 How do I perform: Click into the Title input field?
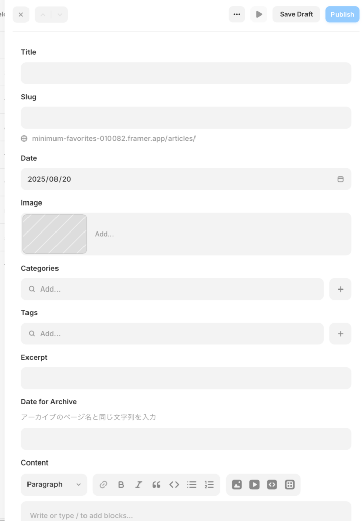pyautogui.click(x=186, y=73)
